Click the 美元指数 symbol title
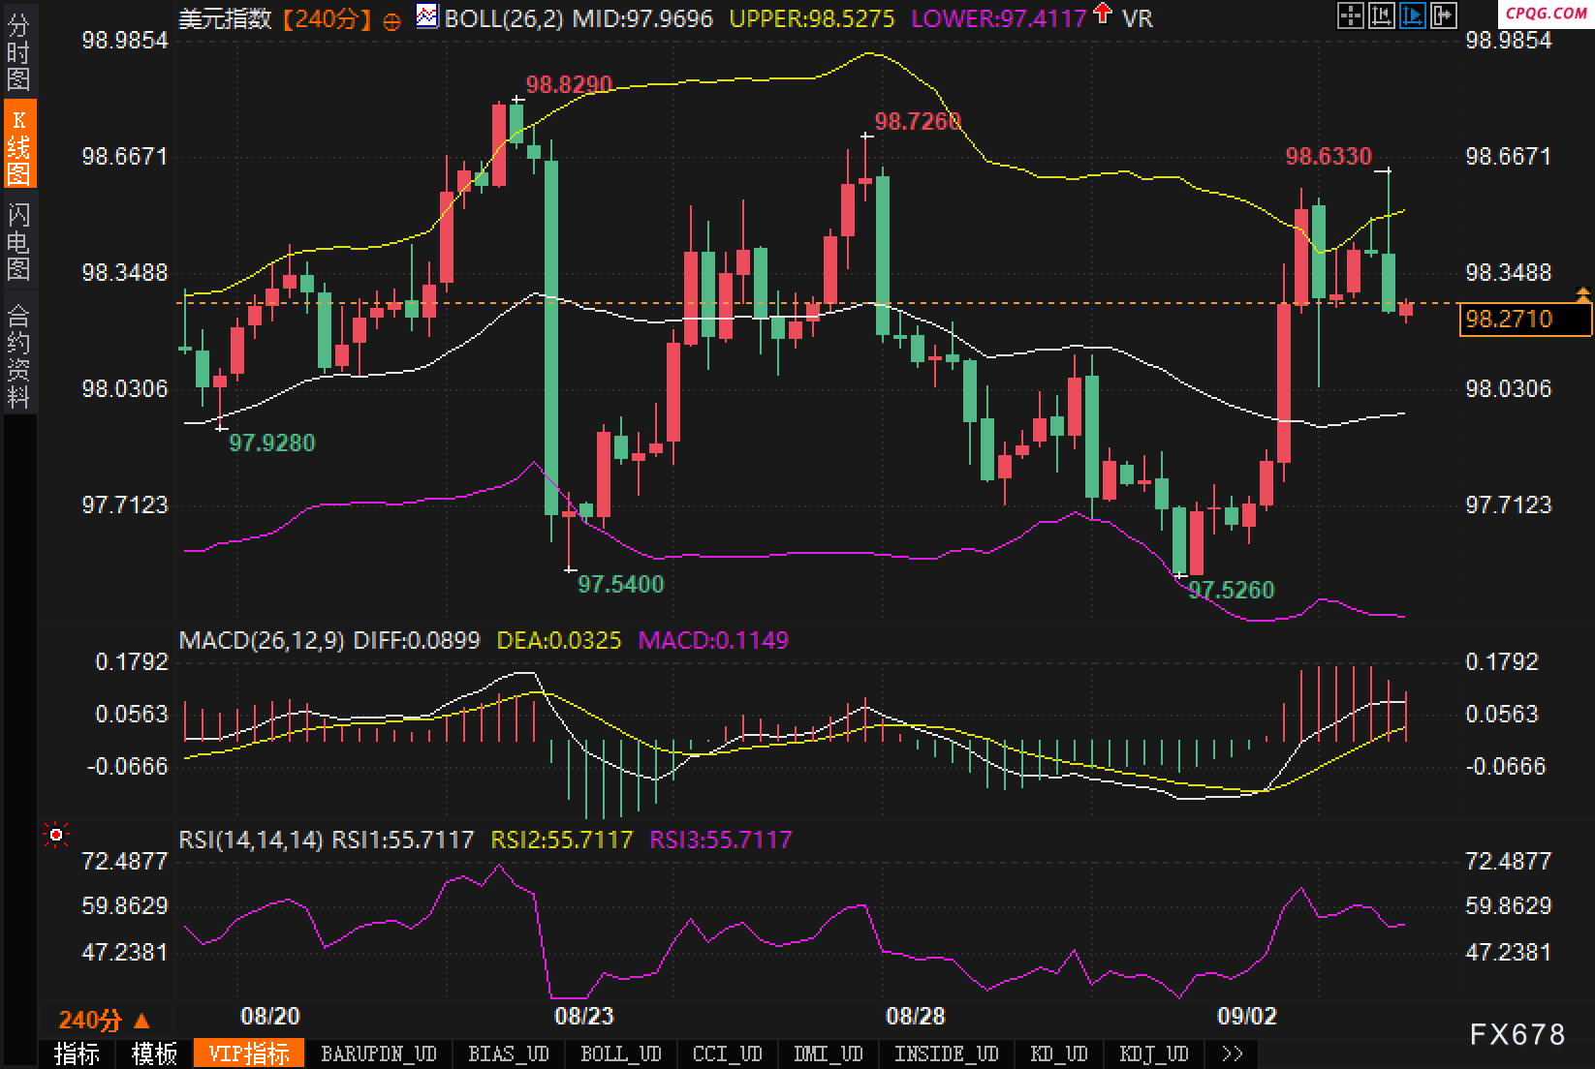The image size is (1595, 1069). pos(225,17)
